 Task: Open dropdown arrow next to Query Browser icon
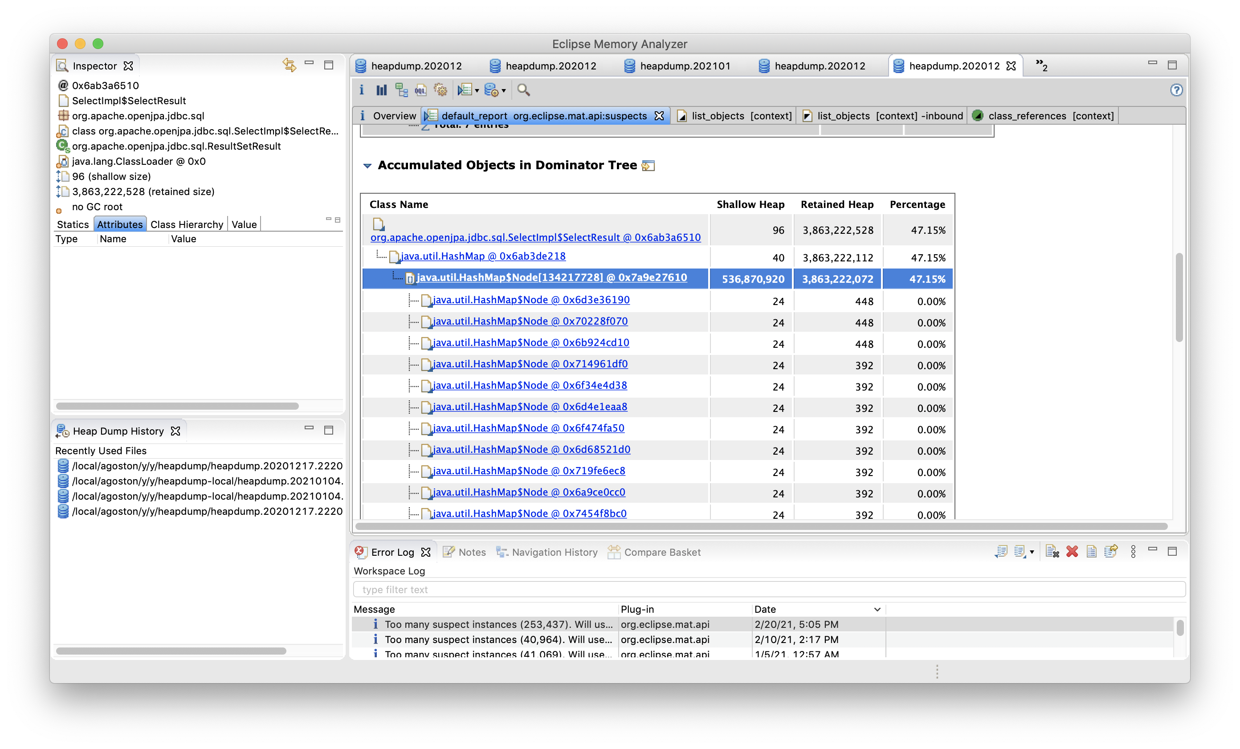pos(504,91)
